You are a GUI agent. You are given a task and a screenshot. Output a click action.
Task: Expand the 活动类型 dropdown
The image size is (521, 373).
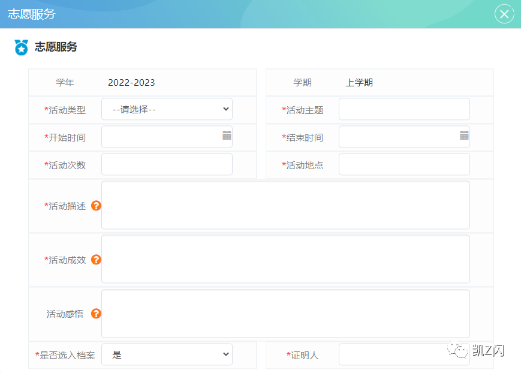point(167,109)
